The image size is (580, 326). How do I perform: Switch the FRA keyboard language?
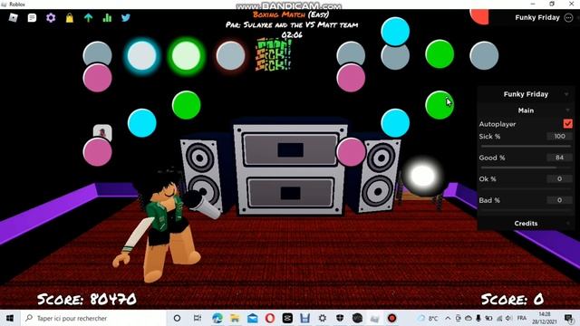click(522, 318)
